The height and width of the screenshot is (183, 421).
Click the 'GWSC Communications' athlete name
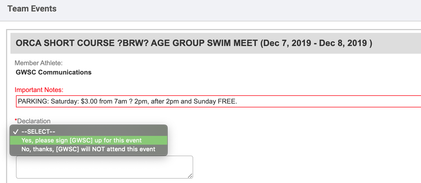click(54, 72)
